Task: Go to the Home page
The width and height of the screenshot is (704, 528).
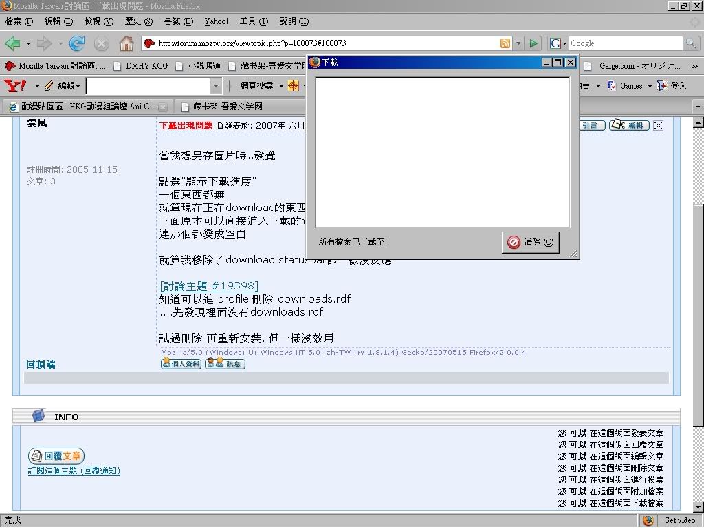Action: [126, 43]
